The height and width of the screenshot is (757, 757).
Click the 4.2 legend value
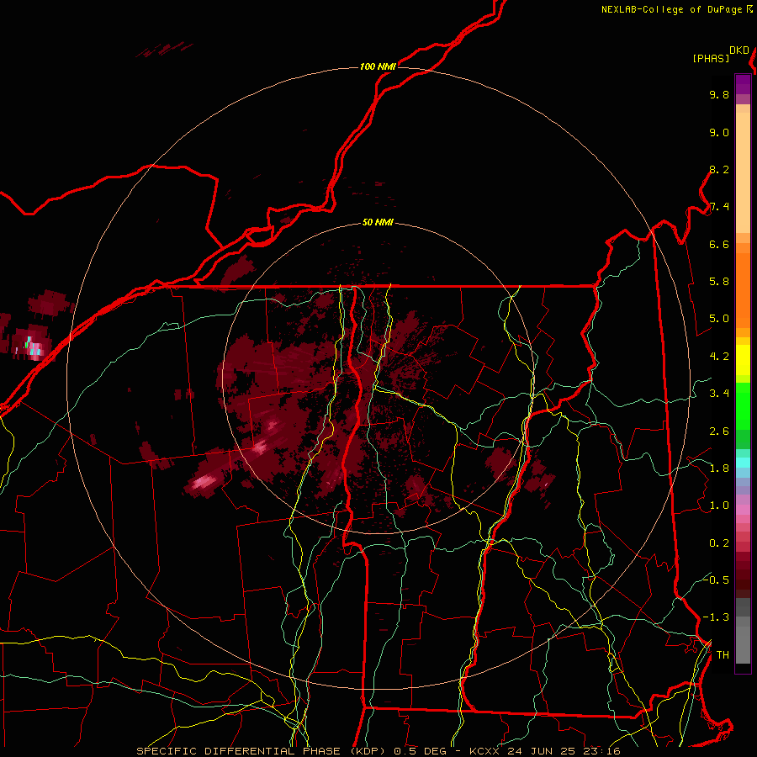tap(719, 357)
